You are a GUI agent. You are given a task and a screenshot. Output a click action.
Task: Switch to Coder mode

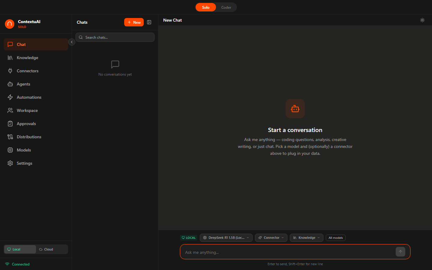point(226,7)
